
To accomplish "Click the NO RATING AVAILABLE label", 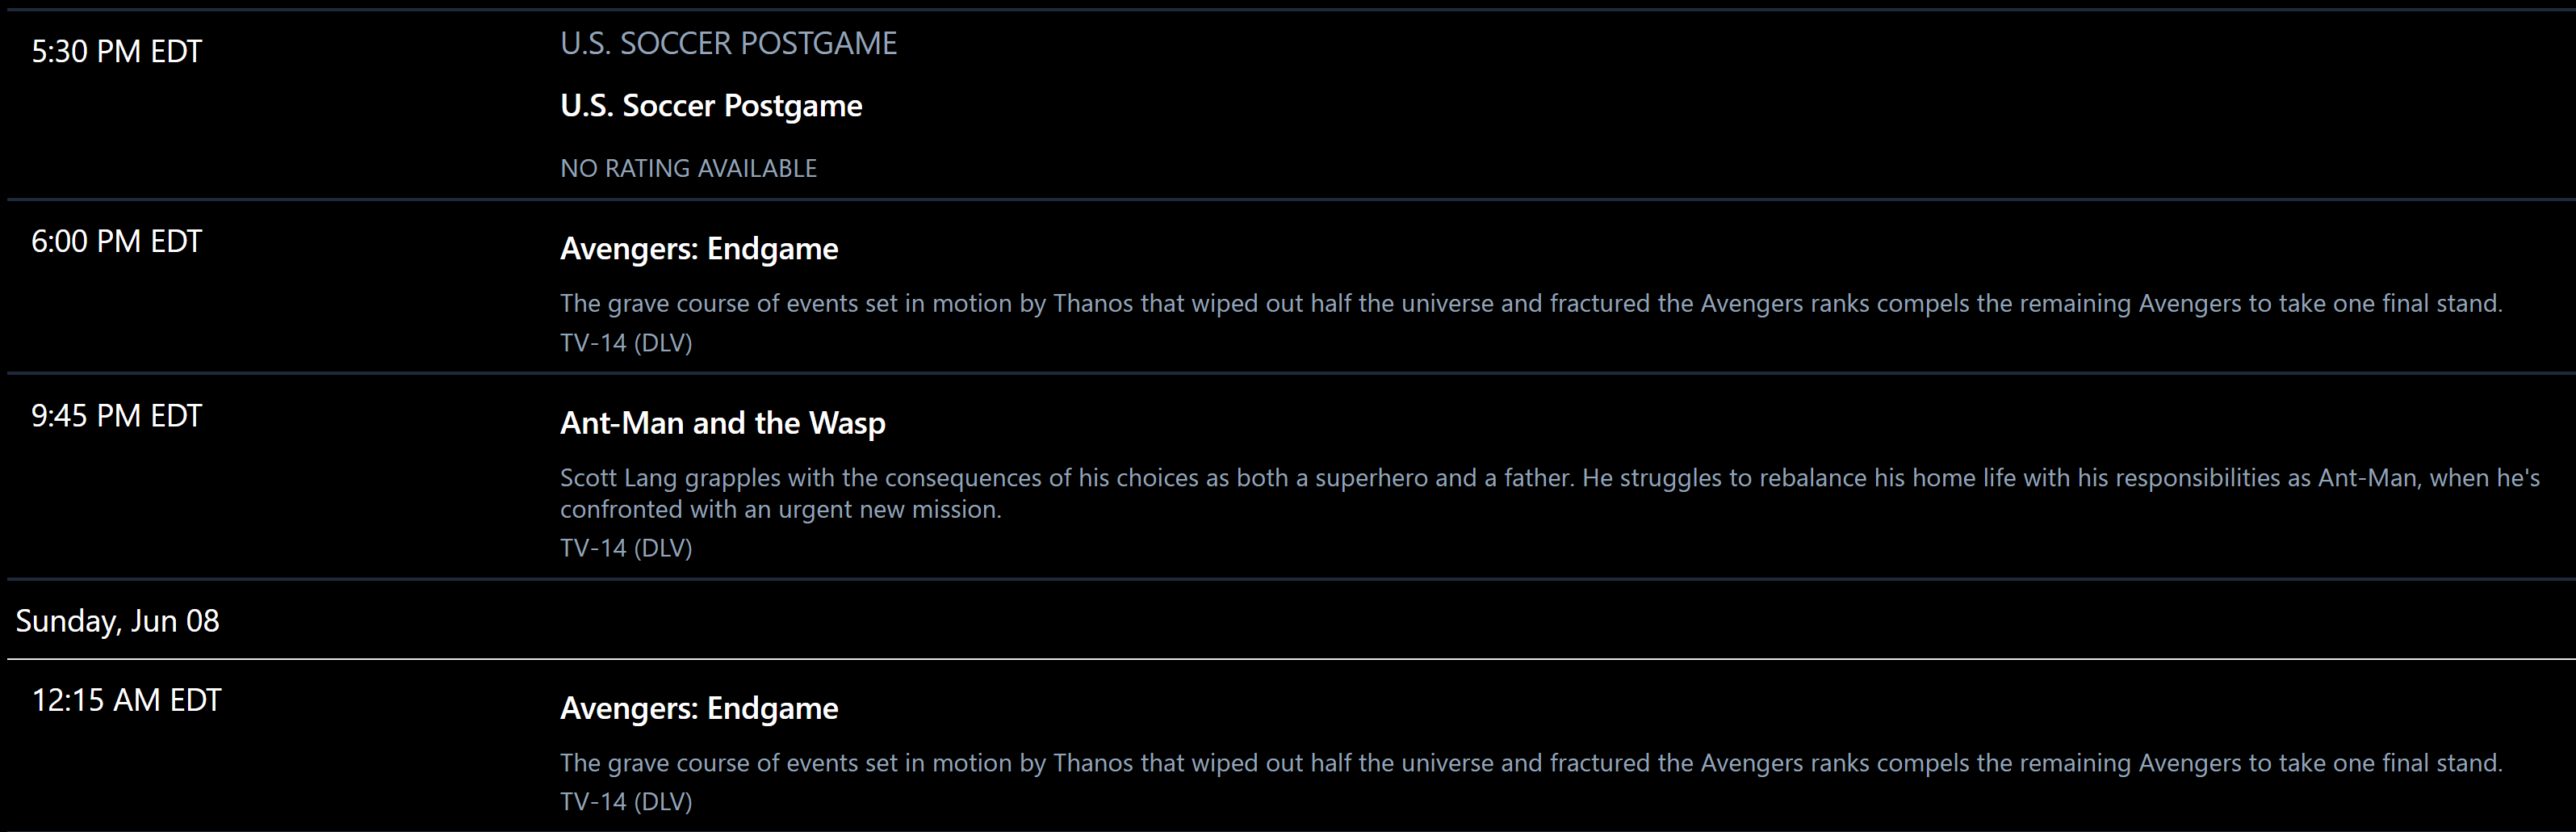I will click(x=688, y=168).
